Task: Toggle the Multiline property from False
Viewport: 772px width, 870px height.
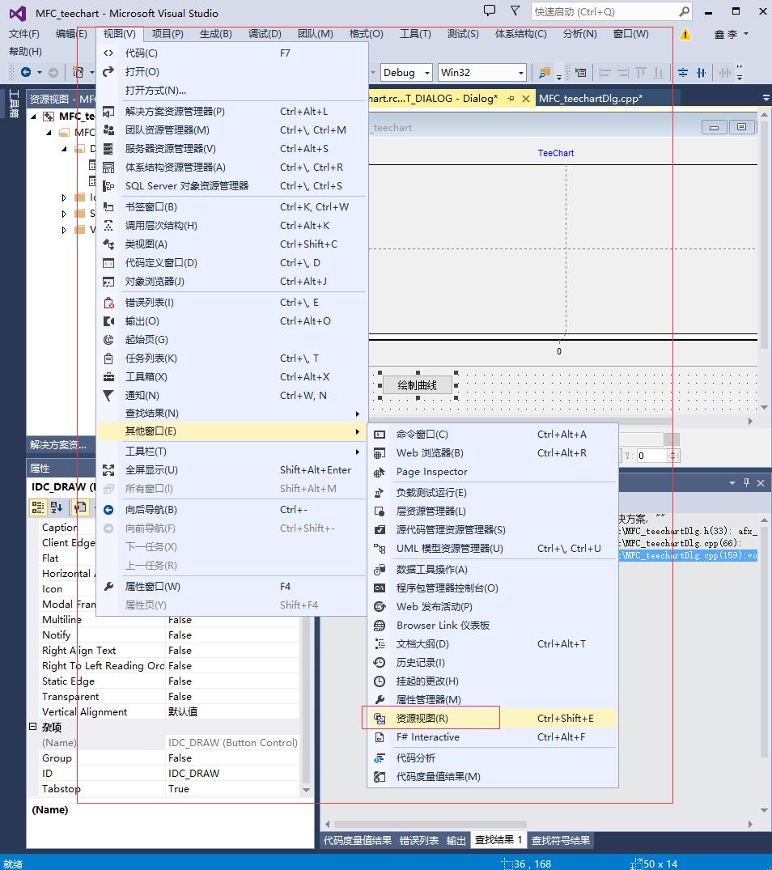Action: (x=180, y=620)
